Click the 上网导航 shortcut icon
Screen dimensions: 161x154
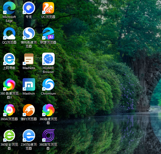click(x=9, y=59)
